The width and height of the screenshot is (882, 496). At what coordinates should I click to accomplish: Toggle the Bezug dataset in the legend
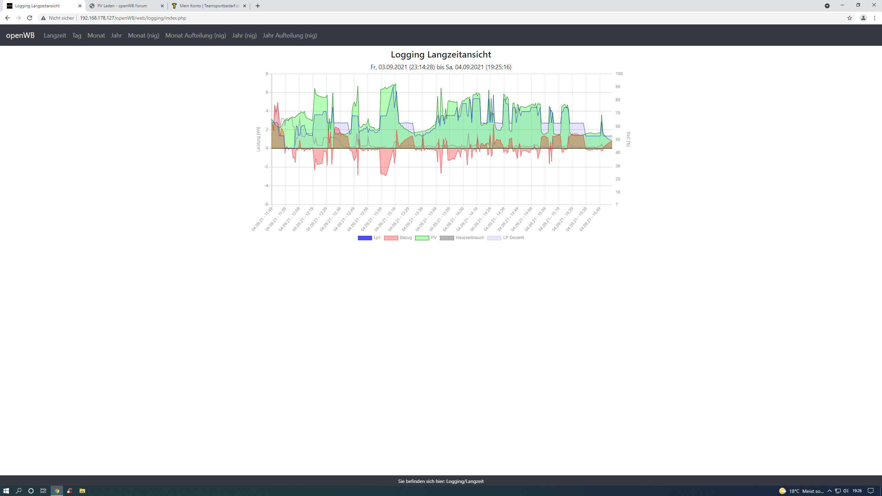point(398,238)
